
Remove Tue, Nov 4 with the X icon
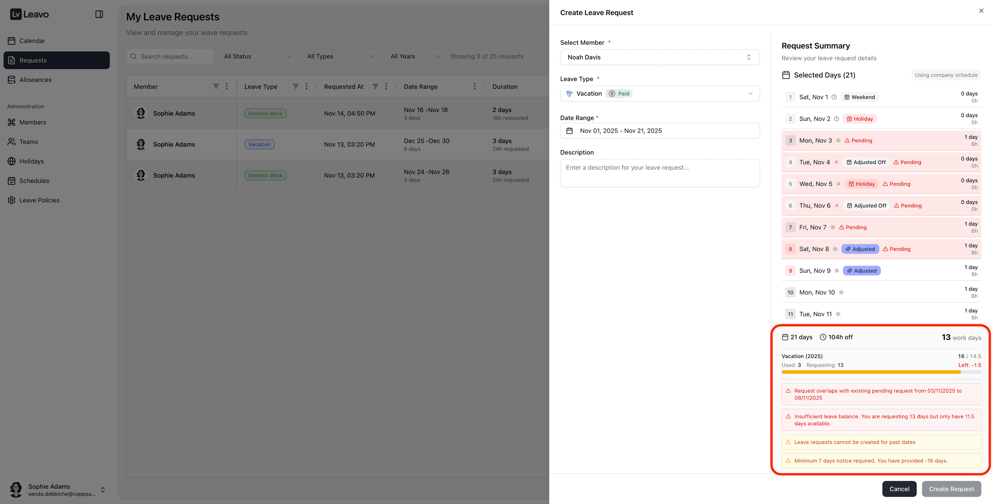[x=836, y=162]
